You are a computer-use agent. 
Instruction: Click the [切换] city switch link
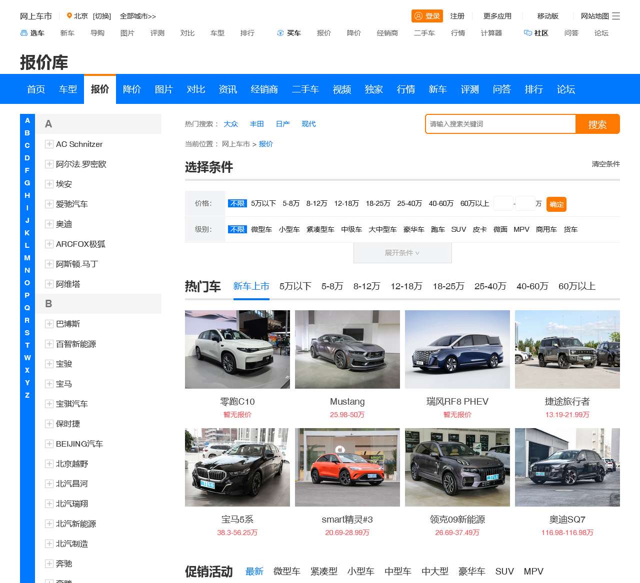point(102,16)
